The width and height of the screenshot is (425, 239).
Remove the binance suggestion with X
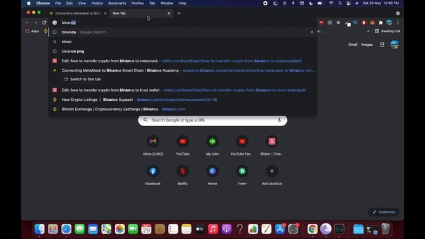coord(311,32)
